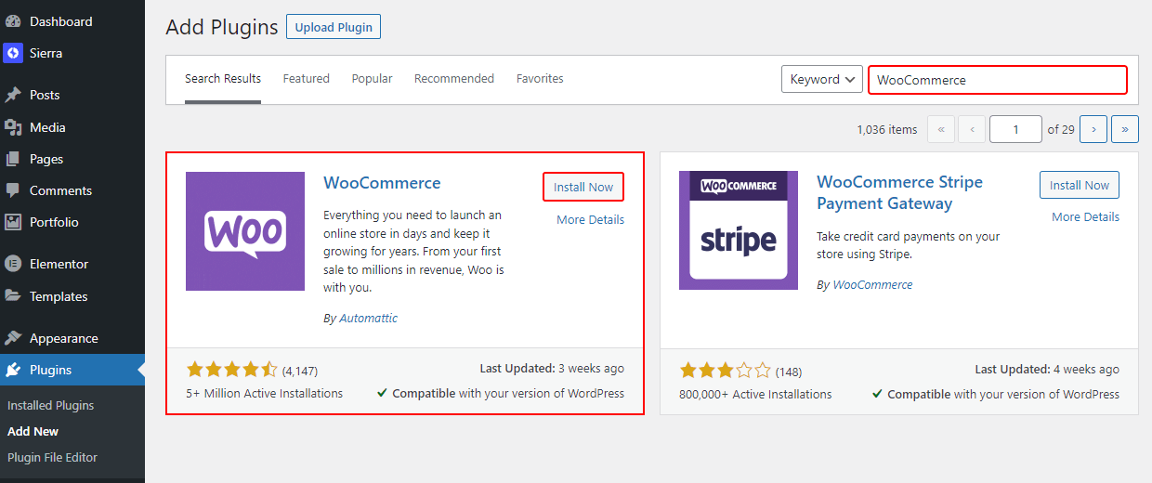Image resolution: width=1152 pixels, height=483 pixels.
Task: Switch to the Recommended tab
Action: point(454,79)
